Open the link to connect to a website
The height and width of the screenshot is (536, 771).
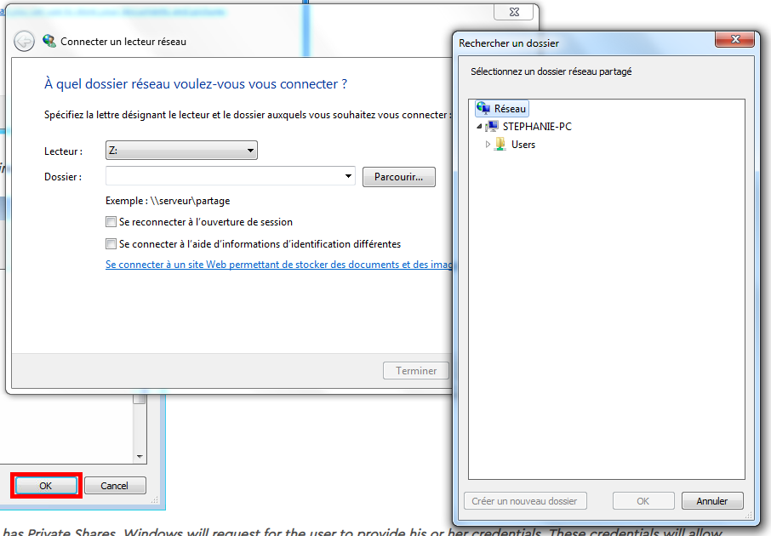278,265
